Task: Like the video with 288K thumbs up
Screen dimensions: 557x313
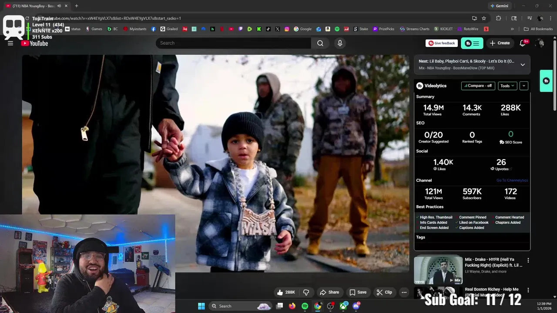Action: pyautogui.click(x=286, y=292)
